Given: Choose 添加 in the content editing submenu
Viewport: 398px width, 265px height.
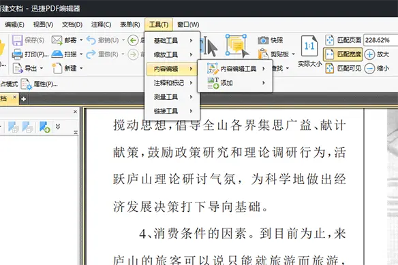Looking at the screenshot, I should tap(235, 83).
